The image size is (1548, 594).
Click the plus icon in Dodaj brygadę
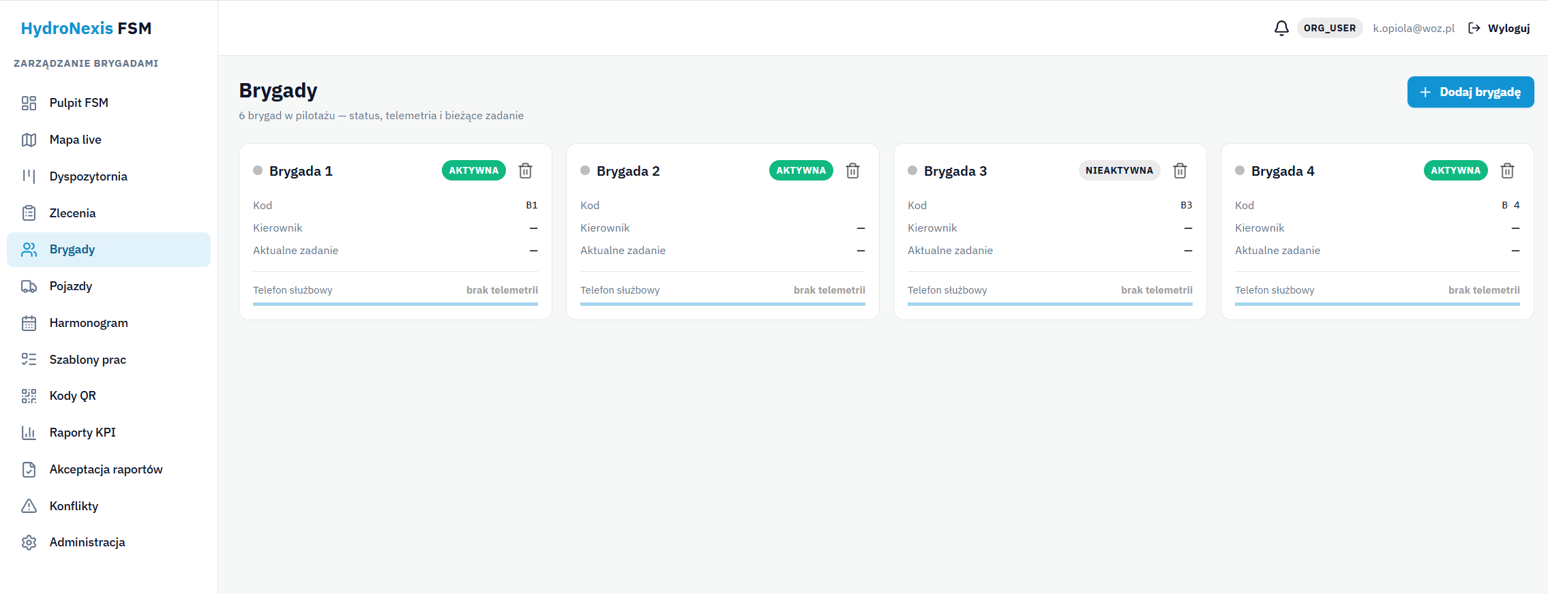coord(1425,92)
